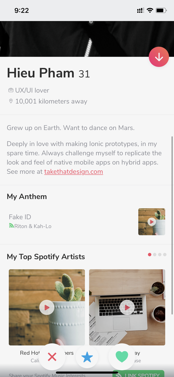Screen dimensions: 174x377
Task: Like Hieu with the green heart icon
Action: pos(122,357)
